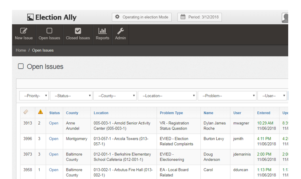Image resolution: width=301 pixels, height=179 pixels.
Task: Click the New Issue pencil icon
Action: click(24, 31)
